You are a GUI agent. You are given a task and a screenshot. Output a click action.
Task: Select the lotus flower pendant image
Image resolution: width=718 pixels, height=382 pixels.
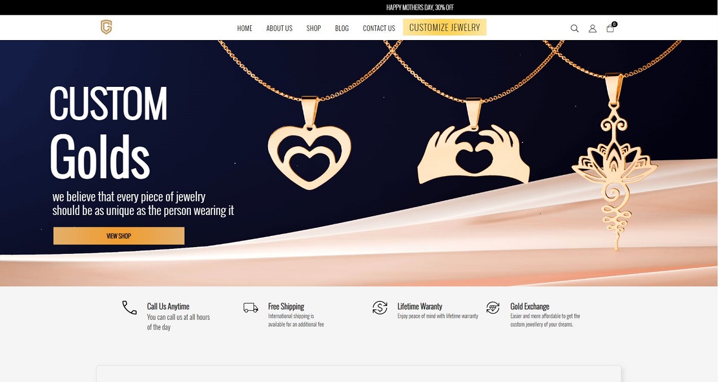(x=615, y=164)
